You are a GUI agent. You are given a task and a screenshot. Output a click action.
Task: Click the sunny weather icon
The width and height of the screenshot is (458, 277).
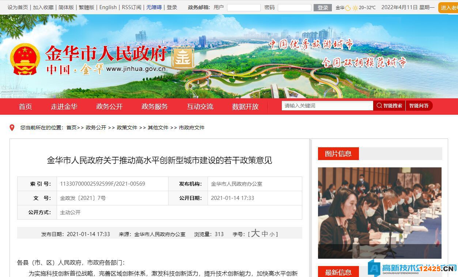click(x=355, y=8)
